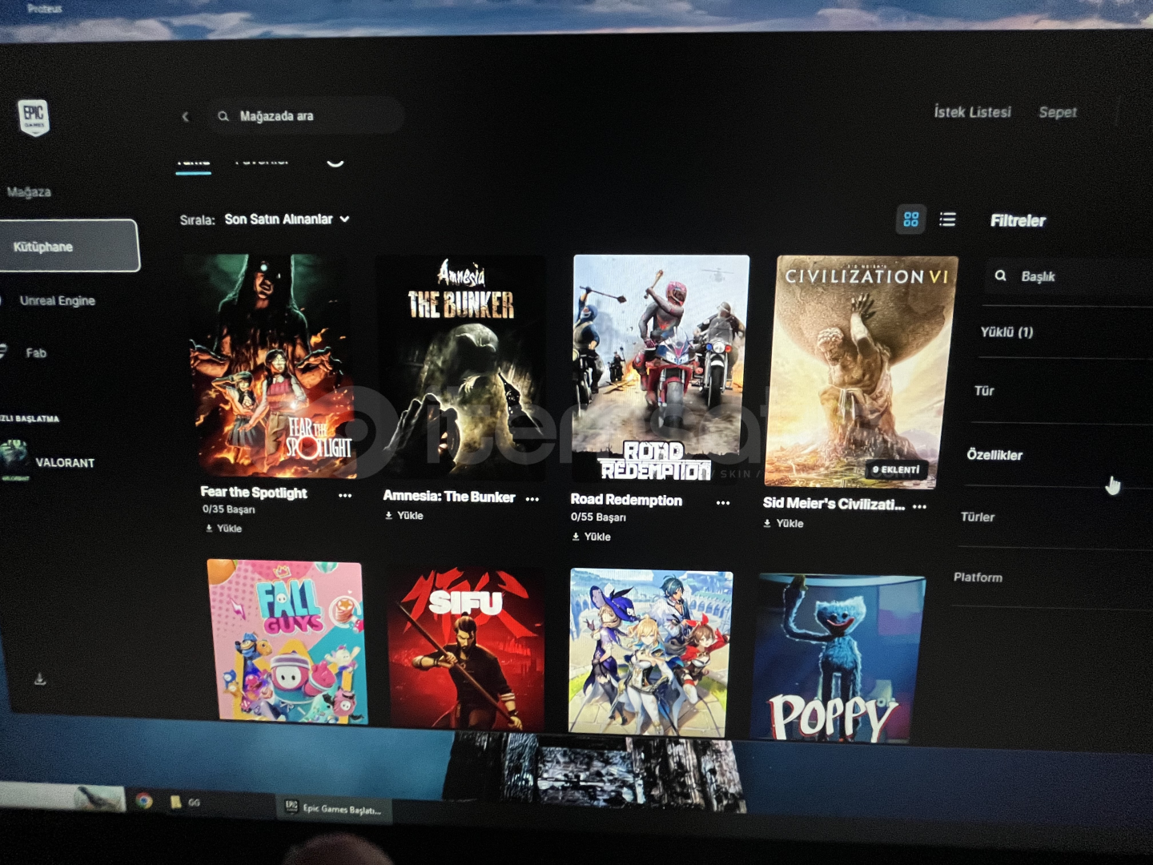
Task: Open the Genshin Impact anime cover
Action: (650, 652)
